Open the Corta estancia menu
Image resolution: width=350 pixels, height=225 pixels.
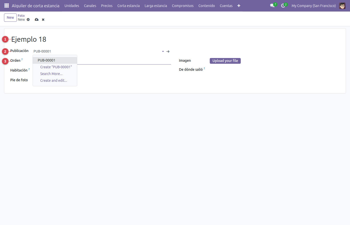click(128, 5)
